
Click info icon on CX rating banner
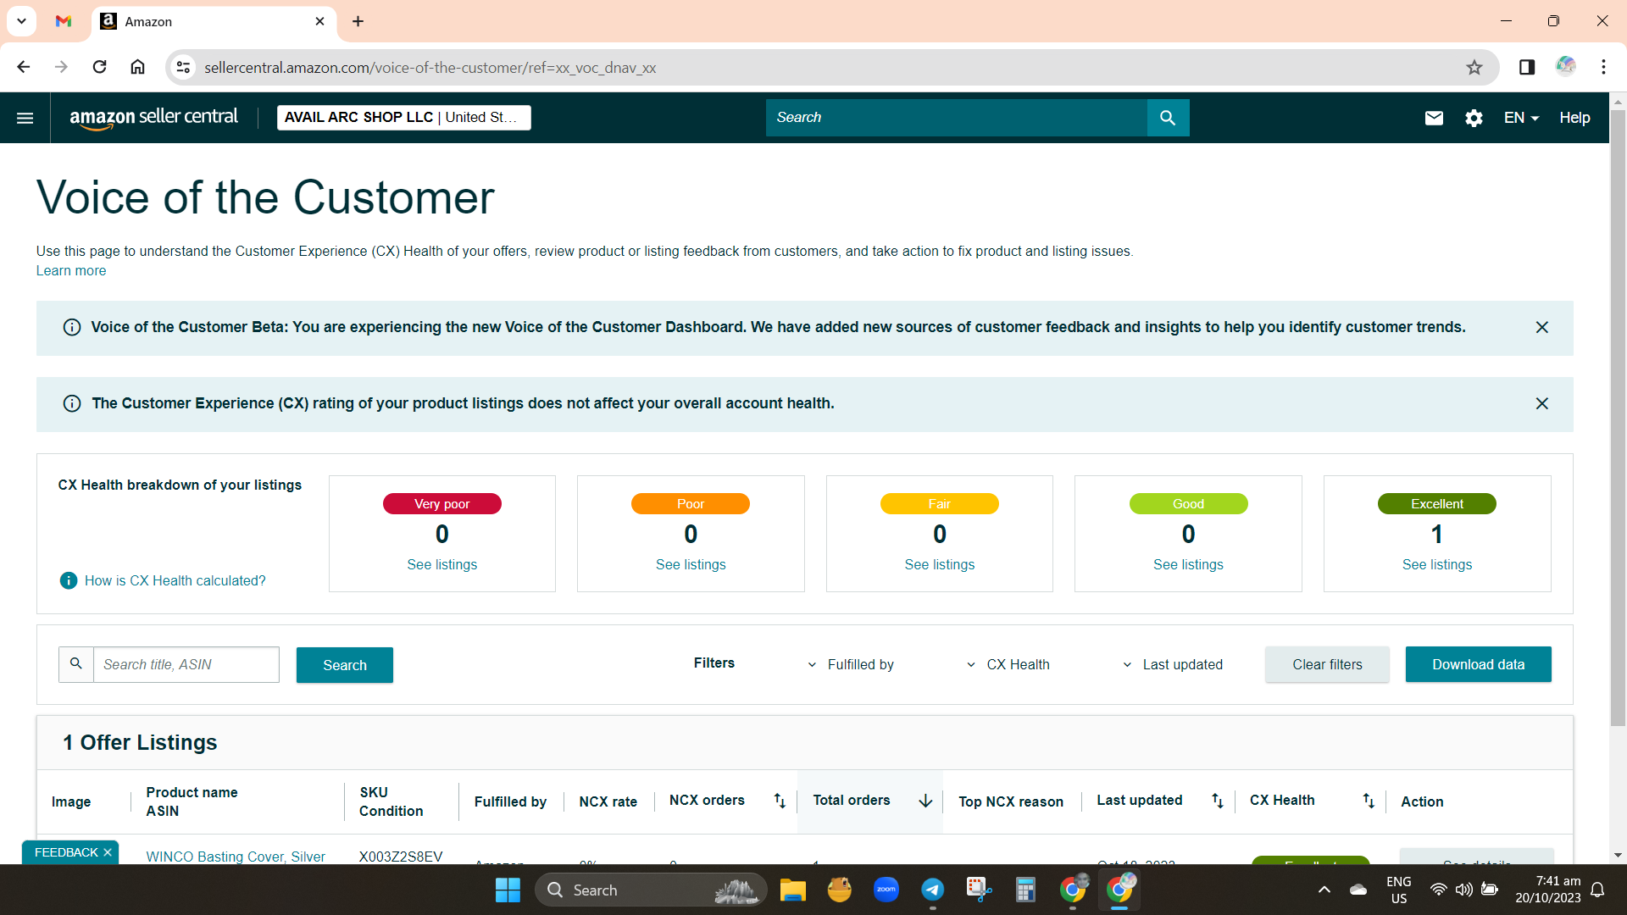[72, 403]
